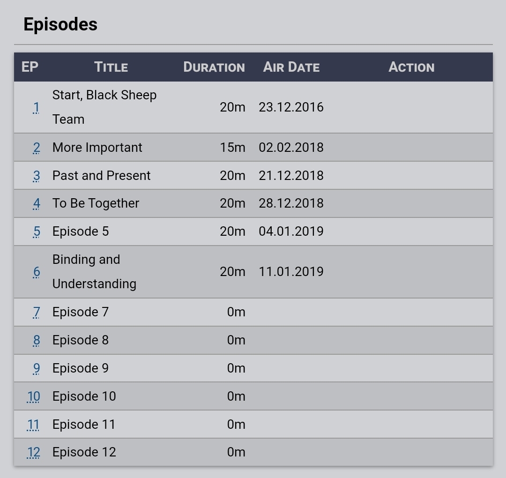This screenshot has height=478, width=506.
Task: Click the EP column header
Action: (30, 67)
